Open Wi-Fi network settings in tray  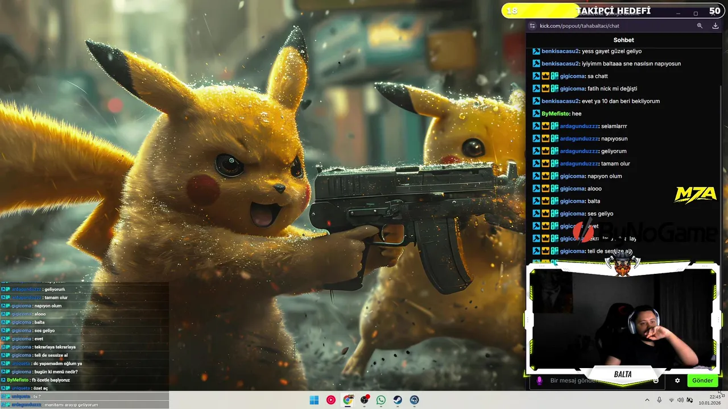tap(672, 400)
